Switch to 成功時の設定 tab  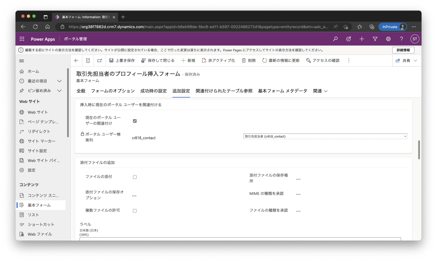click(x=153, y=91)
